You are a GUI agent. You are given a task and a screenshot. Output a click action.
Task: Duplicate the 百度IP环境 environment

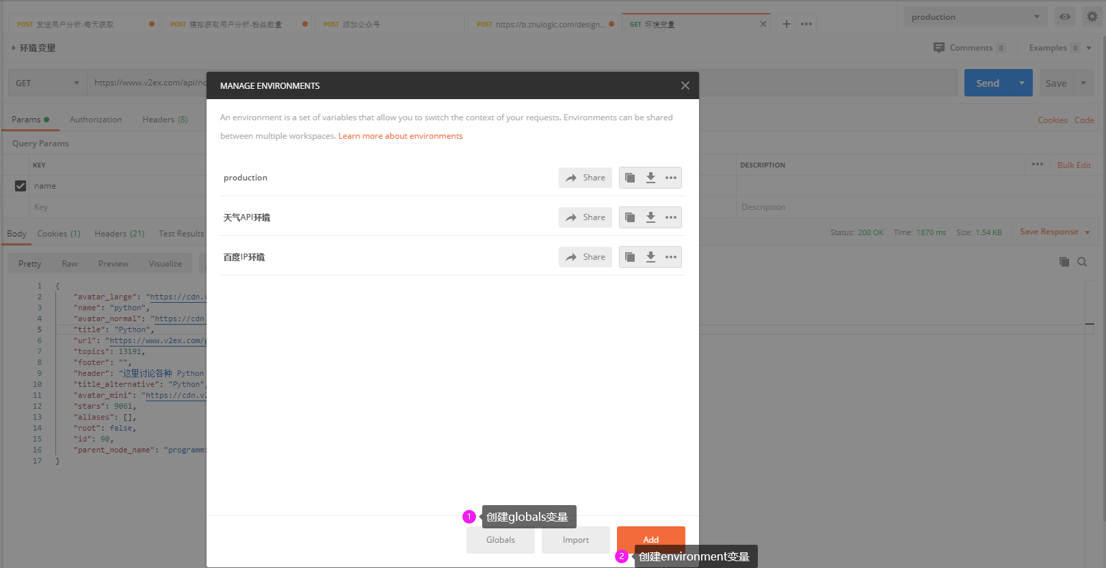(630, 257)
